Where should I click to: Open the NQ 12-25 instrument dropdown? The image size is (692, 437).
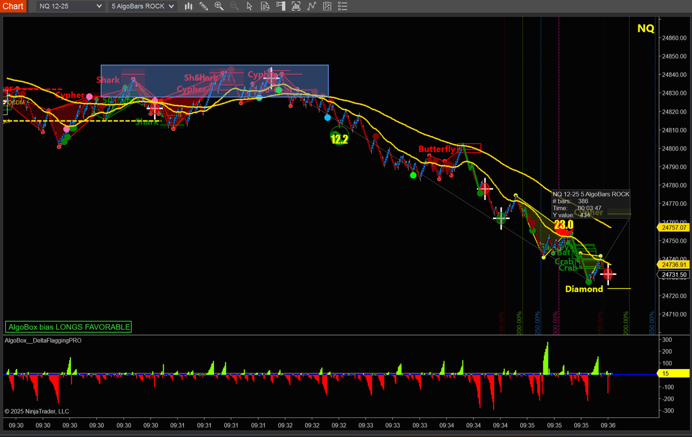coord(69,6)
